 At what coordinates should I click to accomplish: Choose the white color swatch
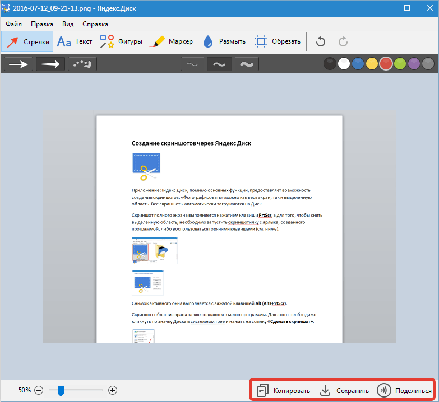click(x=344, y=64)
